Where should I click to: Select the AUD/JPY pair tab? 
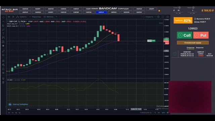click(x=38, y=9)
